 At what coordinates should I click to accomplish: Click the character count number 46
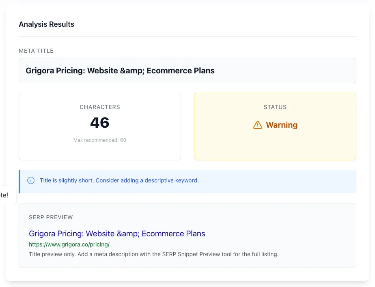[x=100, y=122]
